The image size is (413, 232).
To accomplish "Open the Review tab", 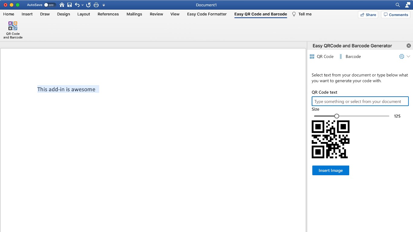I will [157, 14].
